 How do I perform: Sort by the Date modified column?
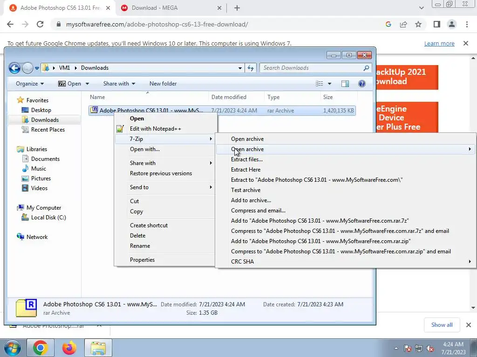(236, 97)
